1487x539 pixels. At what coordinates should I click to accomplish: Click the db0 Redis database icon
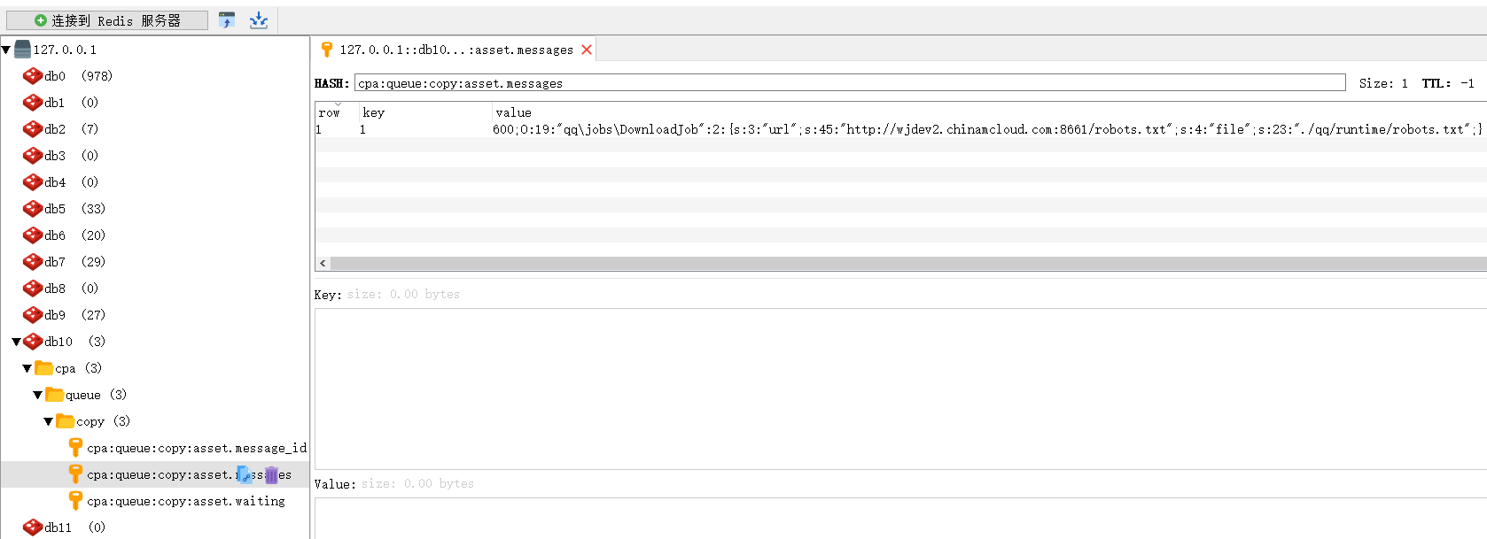pyautogui.click(x=33, y=76)
